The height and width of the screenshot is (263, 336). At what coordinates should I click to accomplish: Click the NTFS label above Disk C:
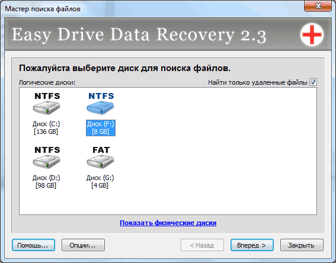coord(47,96)
